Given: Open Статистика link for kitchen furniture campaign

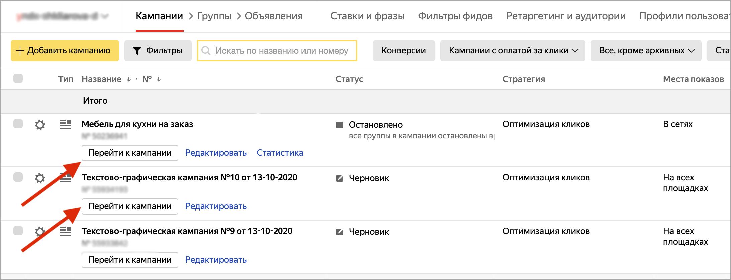Looking at the screenshot, I should [x=280, y=153].
